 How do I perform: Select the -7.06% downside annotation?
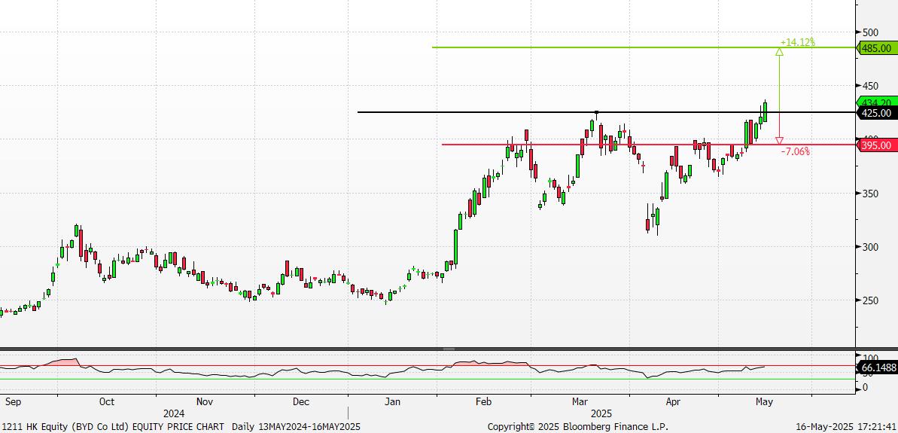tap(796, 151)
